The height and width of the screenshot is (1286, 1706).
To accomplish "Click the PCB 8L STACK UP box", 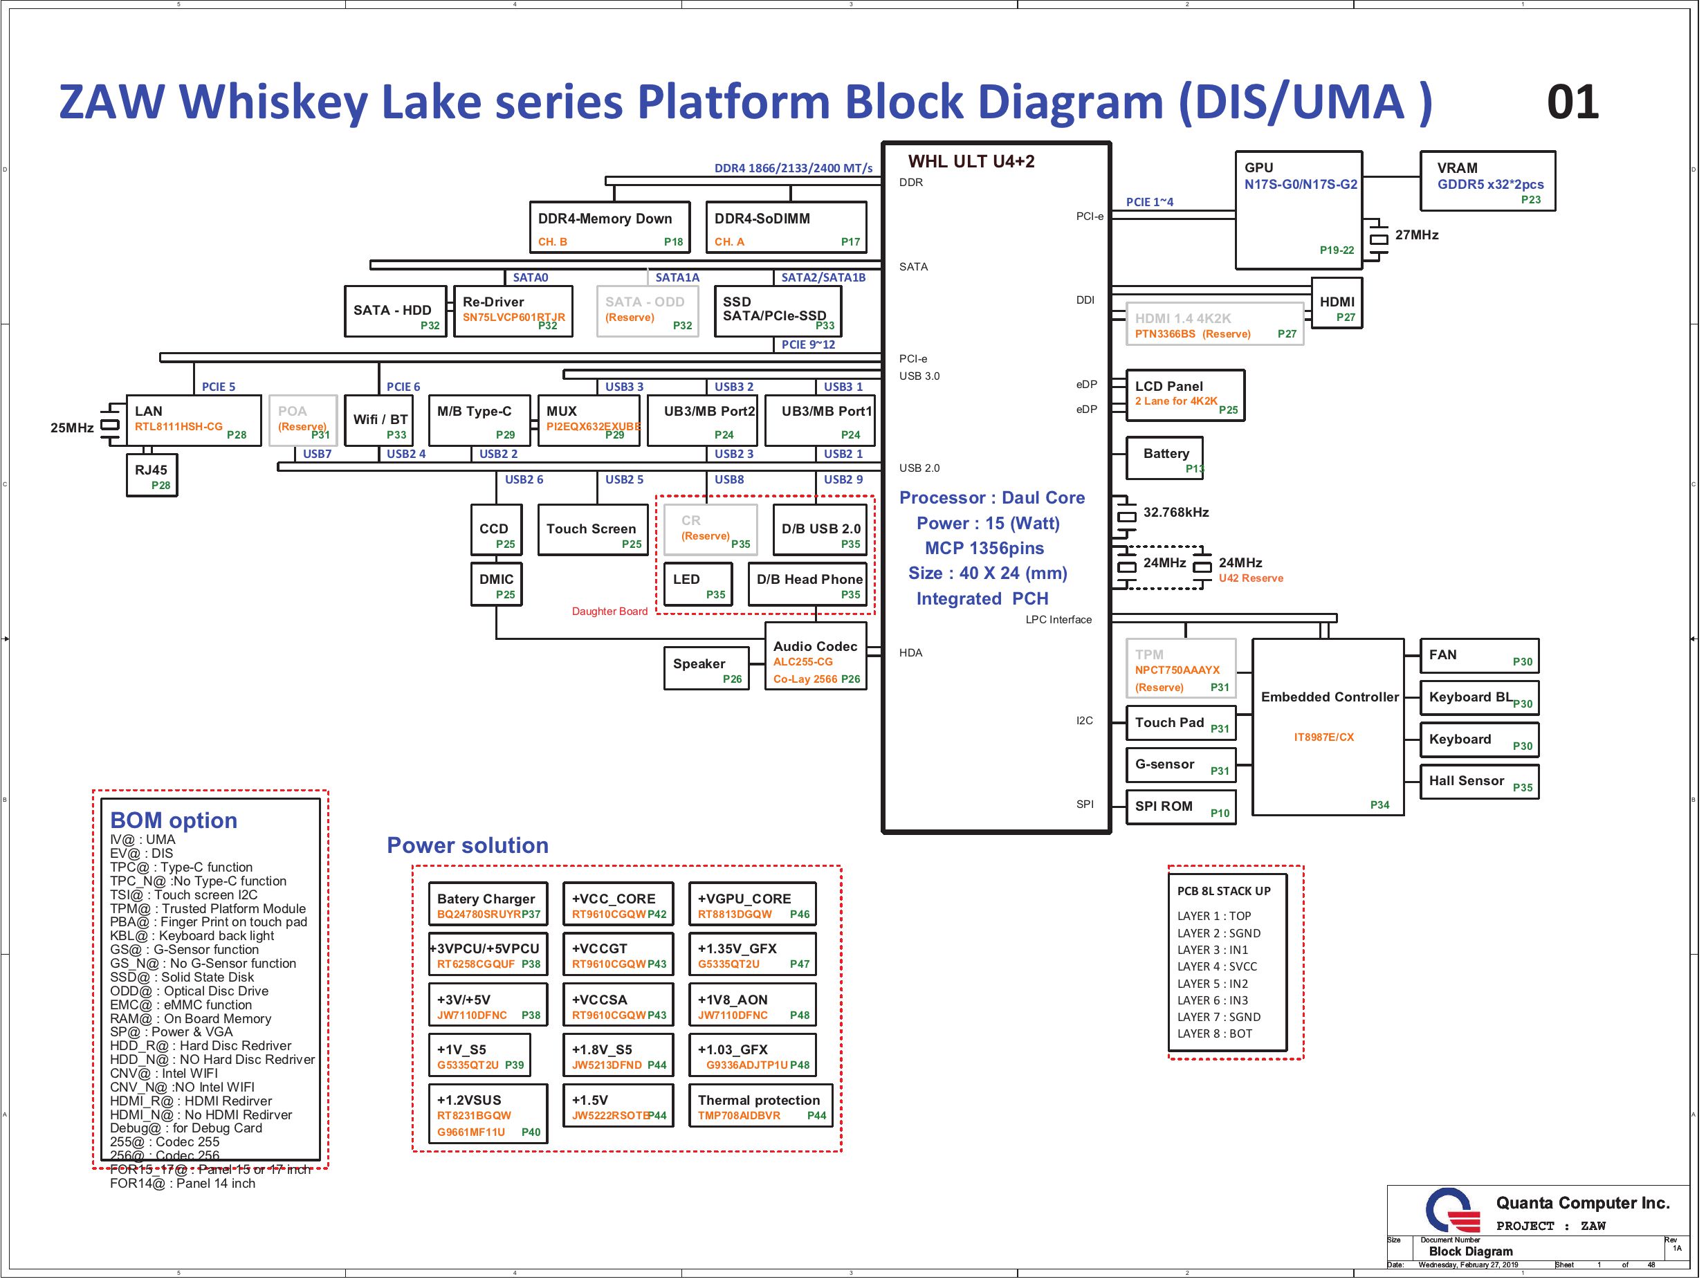I will click(1227, 963).
